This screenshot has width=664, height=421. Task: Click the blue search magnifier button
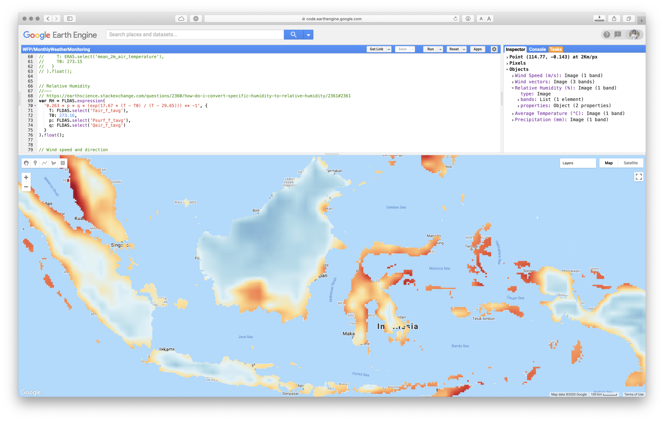[293, 35]
